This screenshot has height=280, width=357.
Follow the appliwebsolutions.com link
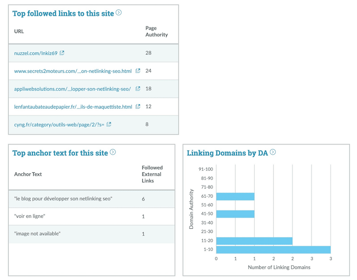tap(72, 89)
